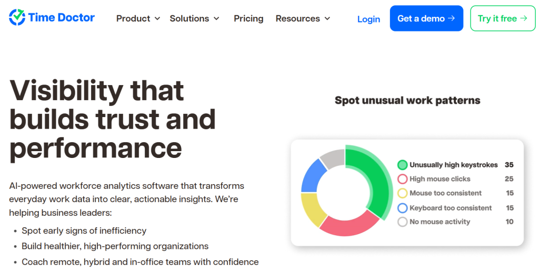The width and height of the screenshot is (539, 275).
Task: Expand the Resources dropdown chevron
Action: click(x=327, y=19)
